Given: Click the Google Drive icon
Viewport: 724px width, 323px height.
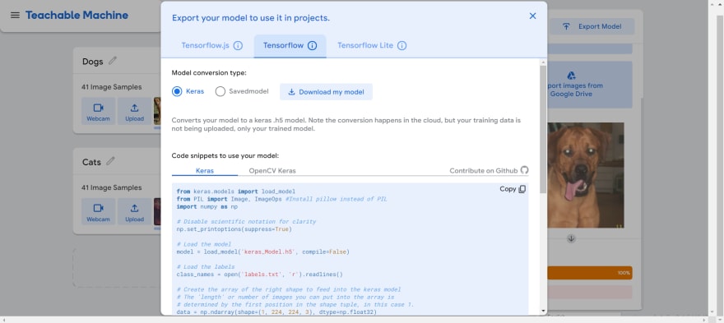Looking at the screenshot, I should (x=571, y=76).
